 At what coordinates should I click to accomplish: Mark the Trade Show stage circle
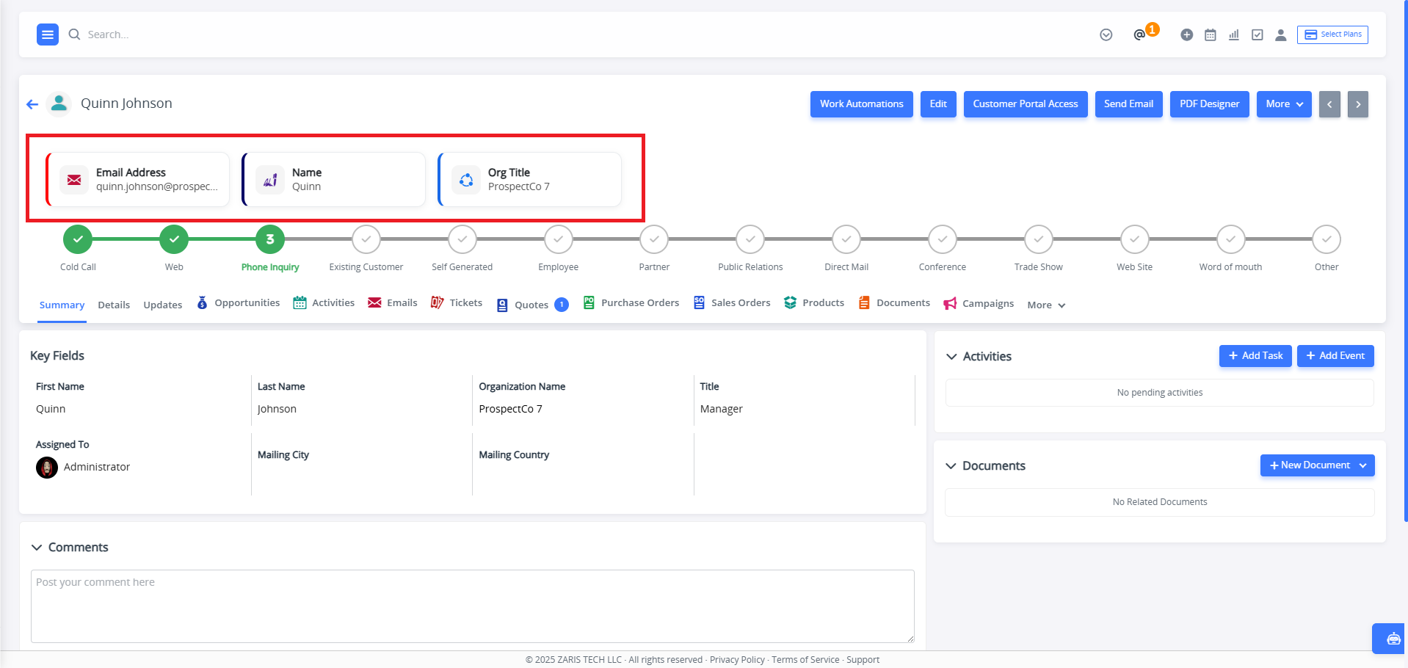1039,239
